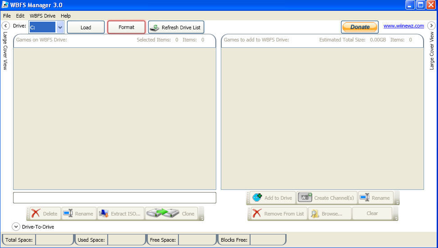The image size is (438, 248).
Task: Click the Total Space status label
Action: tap(19, 240)
